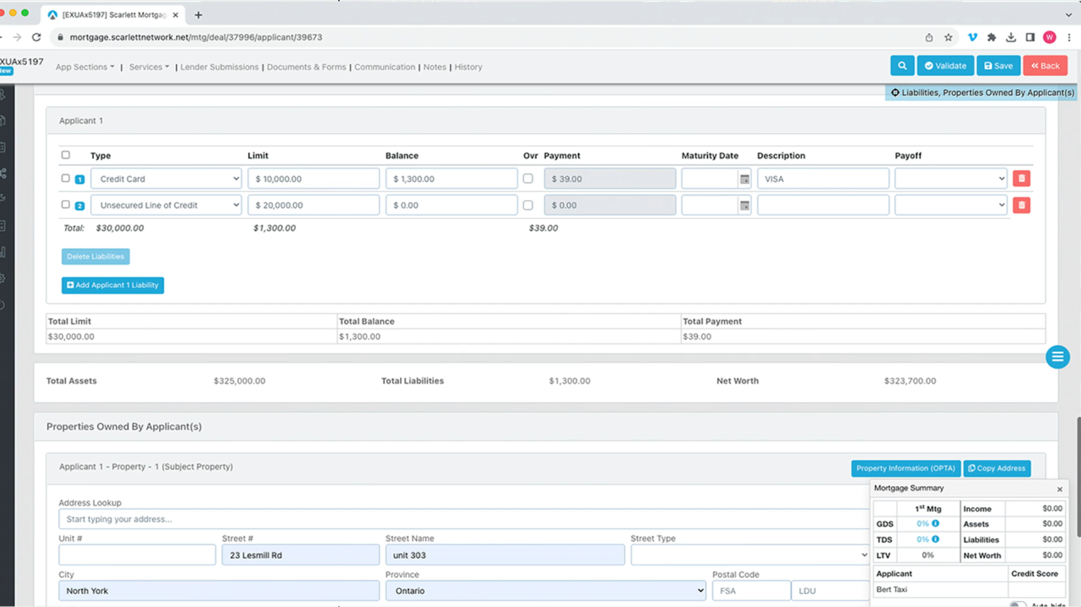
Task: Delete the Credit Card liability row
Action: [1021, 179]
